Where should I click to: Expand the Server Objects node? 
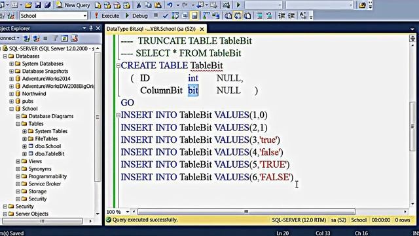point(5,214)
